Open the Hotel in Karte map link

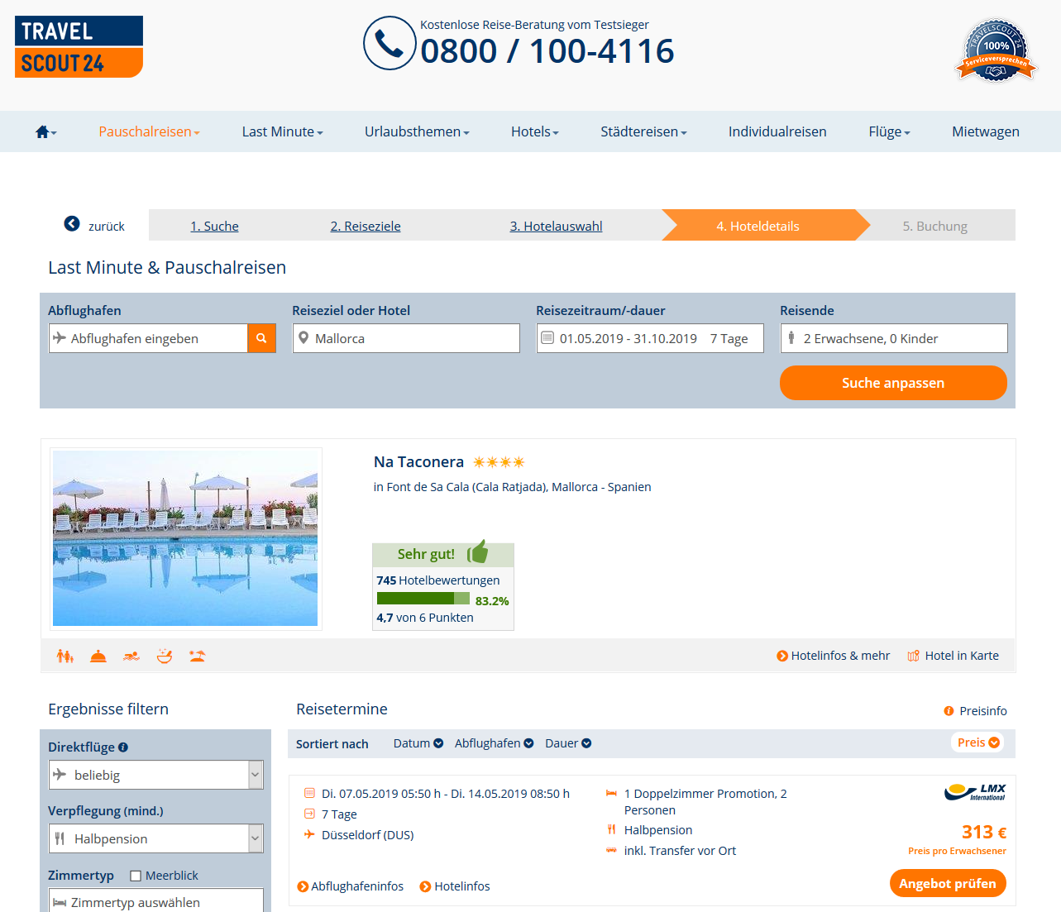[x=953, y=656]
